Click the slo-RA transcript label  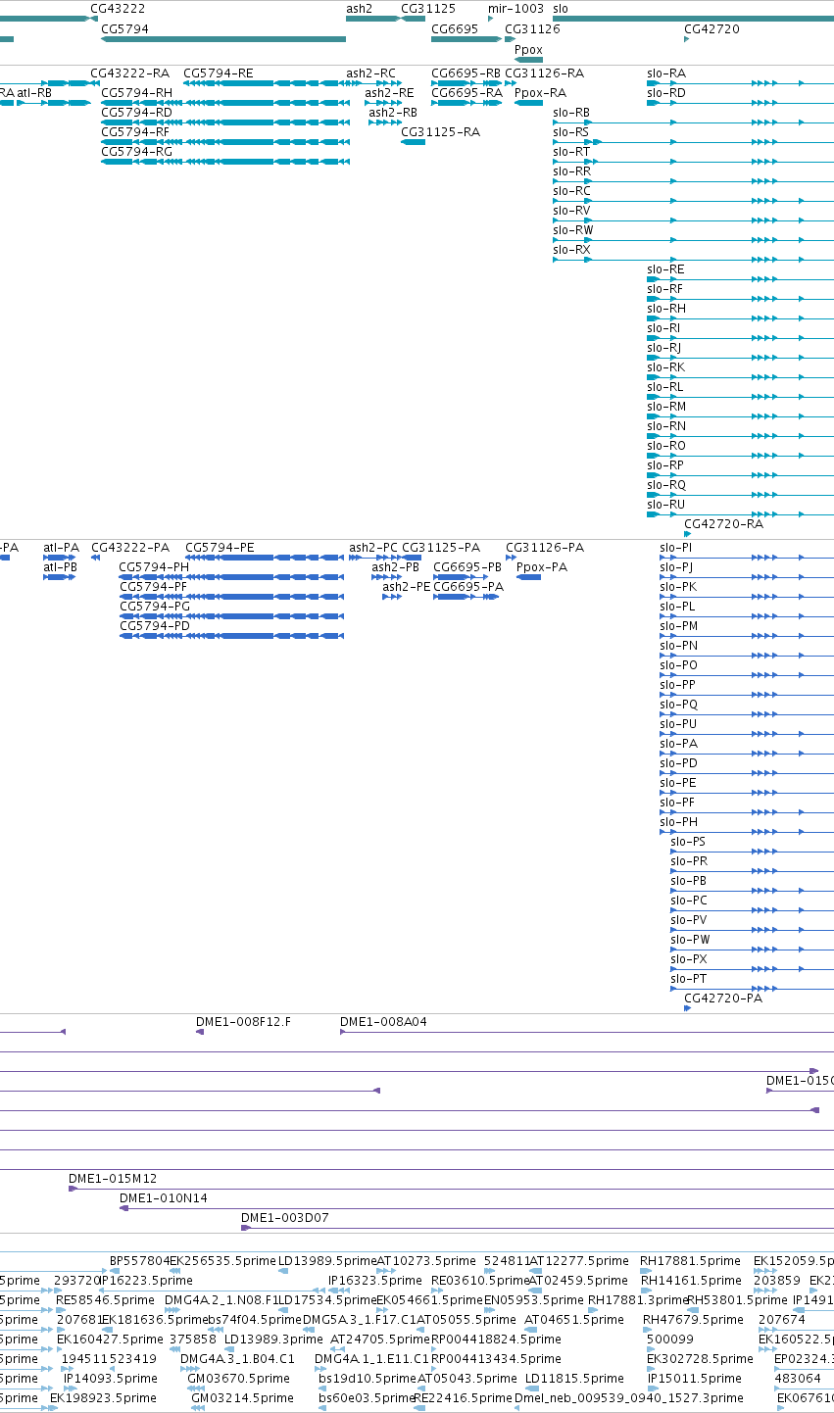pos(666,73)
